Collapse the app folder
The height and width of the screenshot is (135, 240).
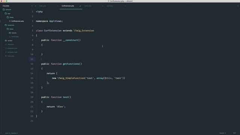tap(9, 13)
